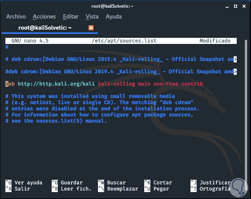Screen dimensions: 251x199
Task: Close the root@kaliSolvetic terminal tab
Action: 91,28
